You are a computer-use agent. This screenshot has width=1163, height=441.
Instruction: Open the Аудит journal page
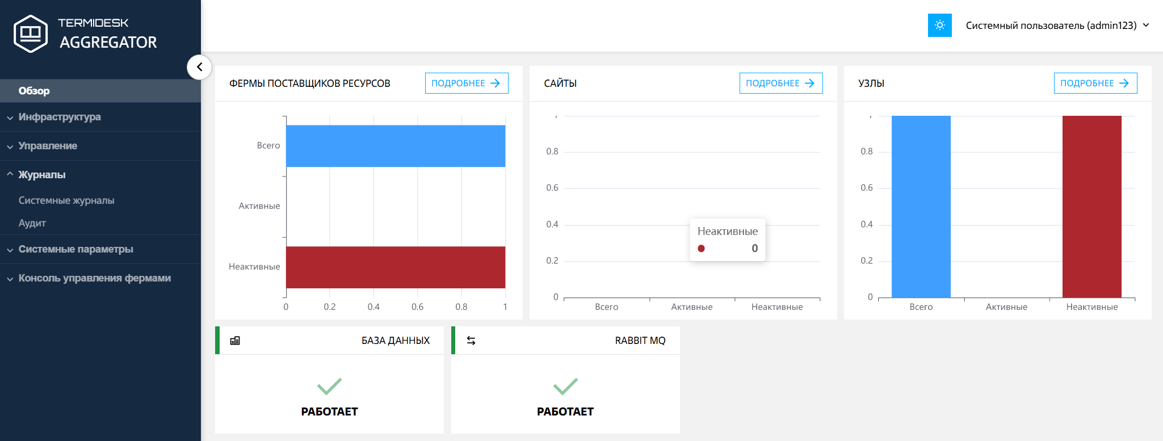[x=32, y=223]
